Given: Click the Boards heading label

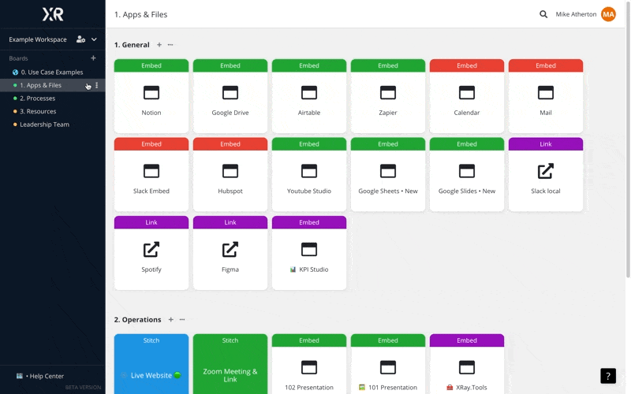Looking at the screenshot, I should [x=18, y=58].
